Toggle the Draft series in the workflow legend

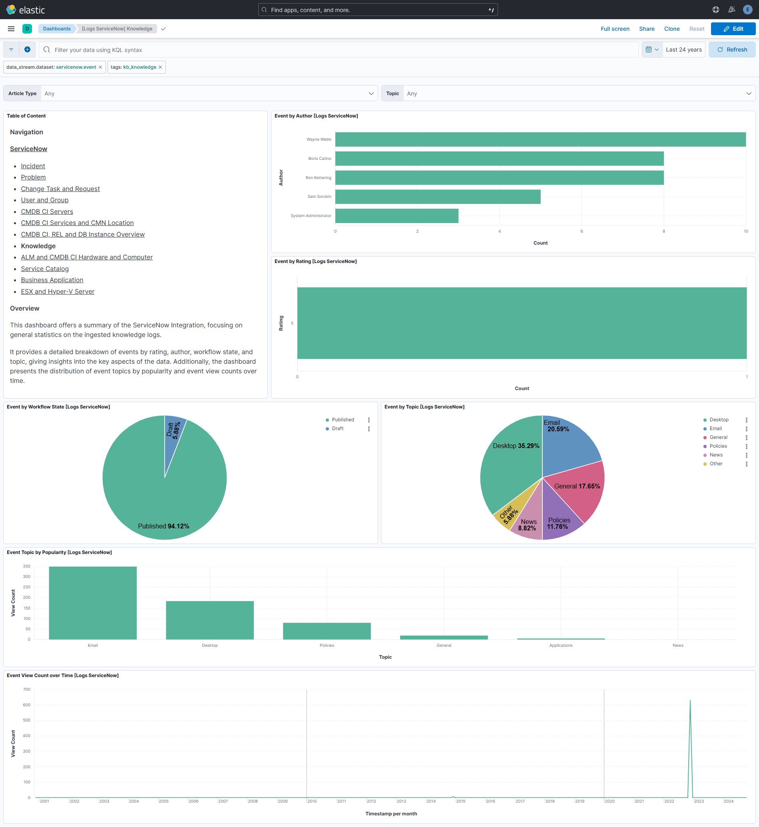[337, 428]
